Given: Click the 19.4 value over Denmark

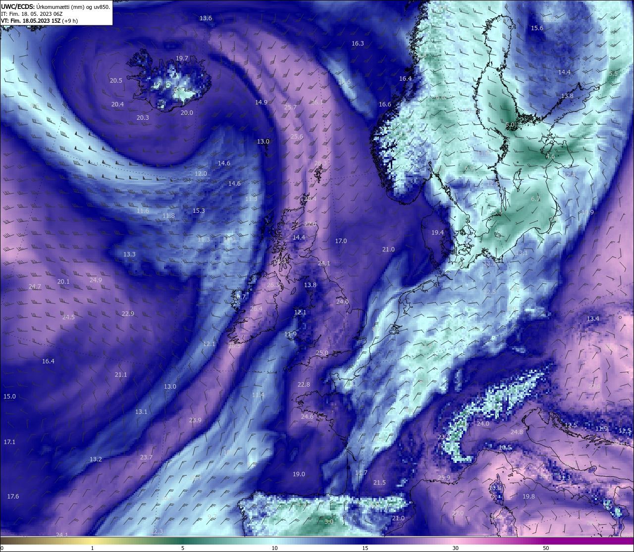Looking at the screenshot, I should tap(437, 233).
